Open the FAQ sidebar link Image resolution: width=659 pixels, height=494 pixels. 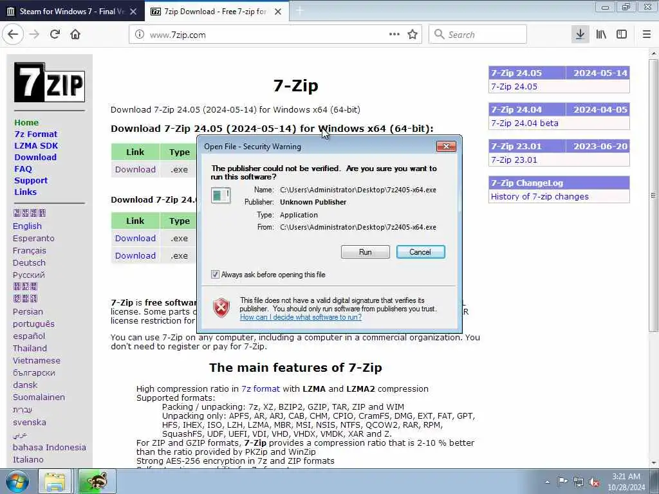point(23,169)
